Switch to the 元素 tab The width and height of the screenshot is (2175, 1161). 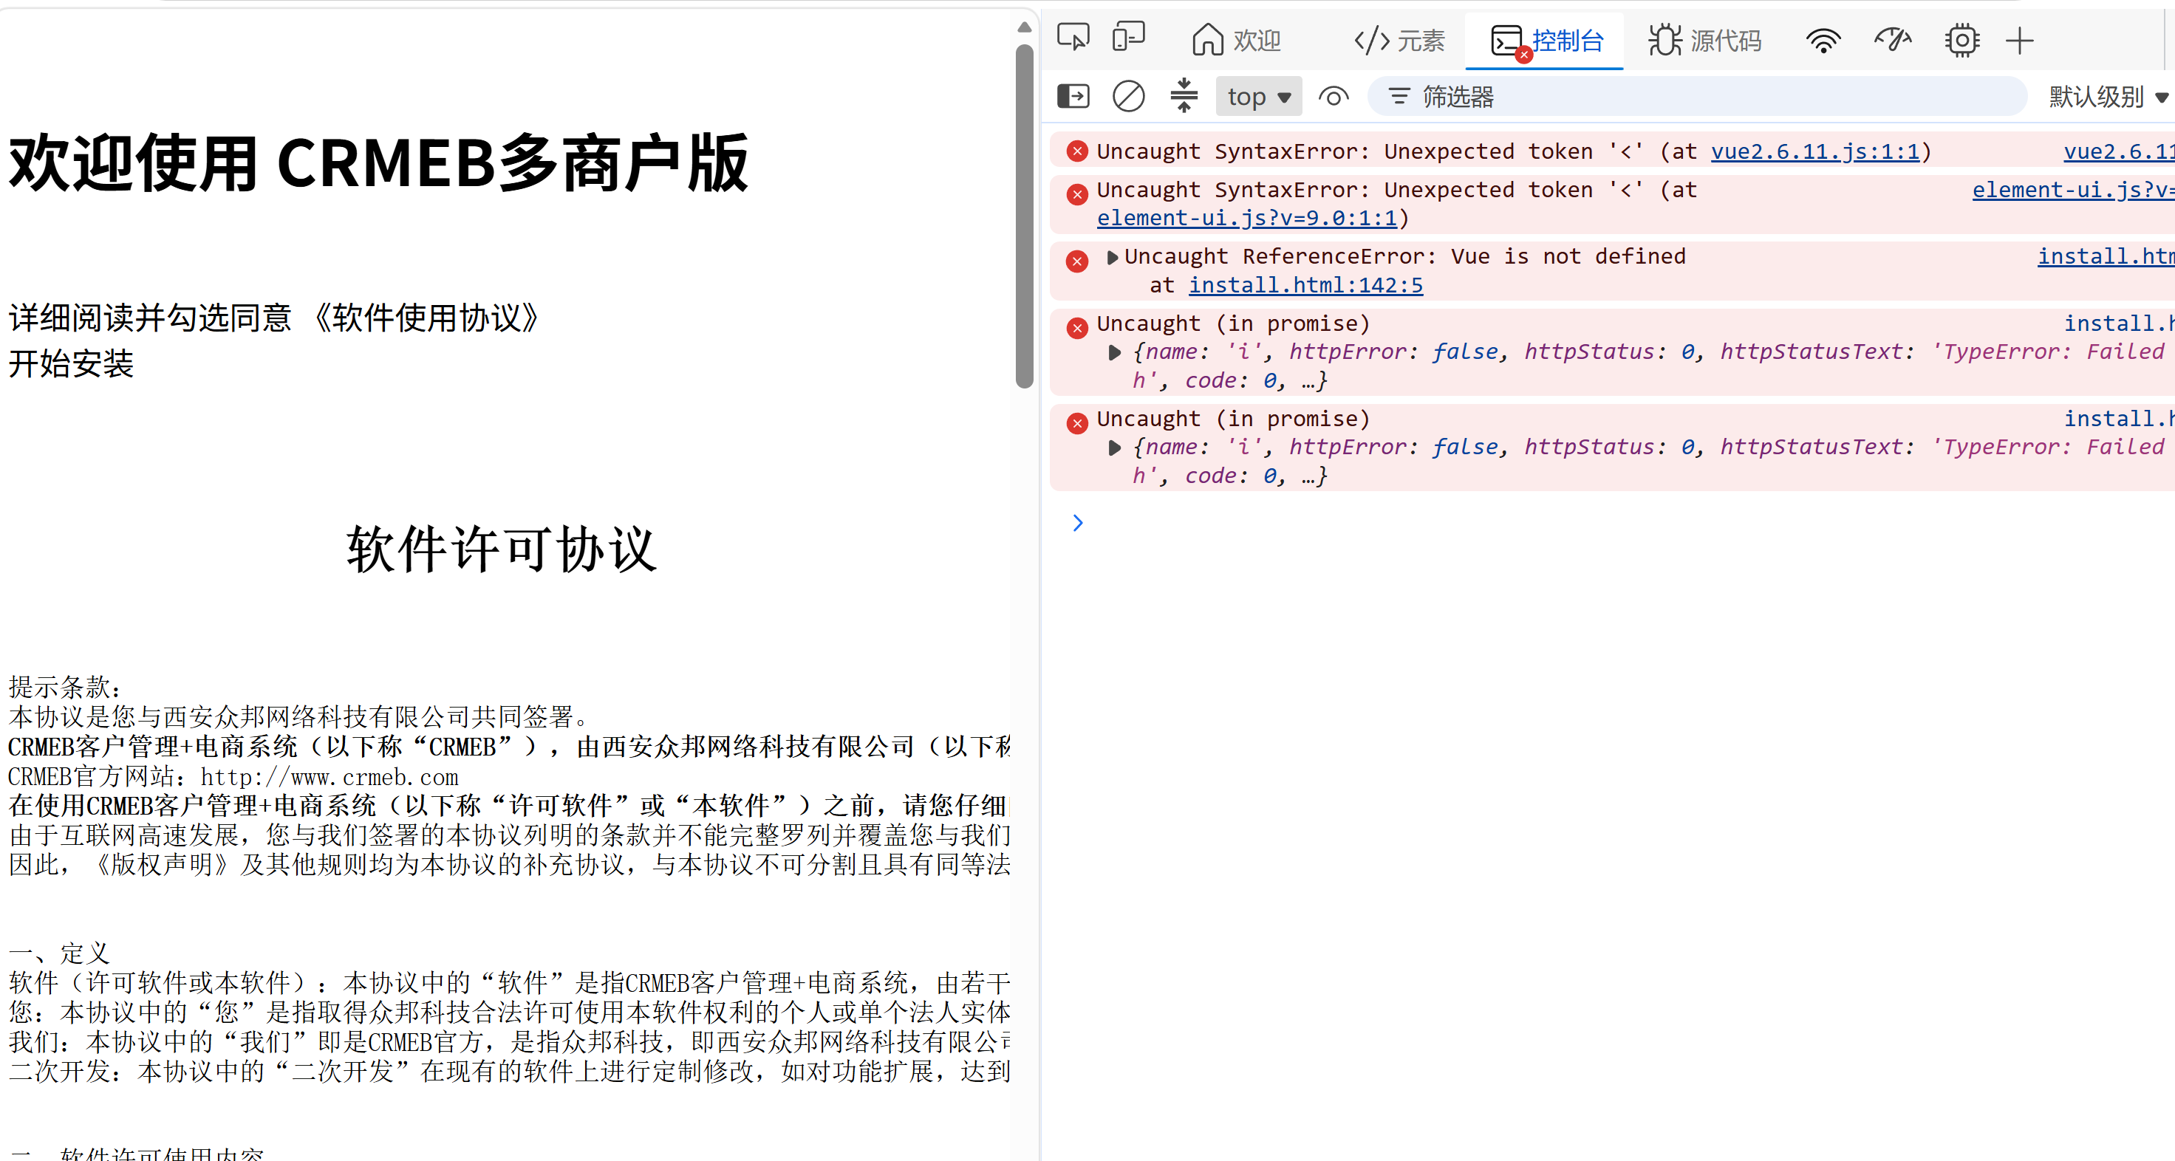click(1399, 40)
